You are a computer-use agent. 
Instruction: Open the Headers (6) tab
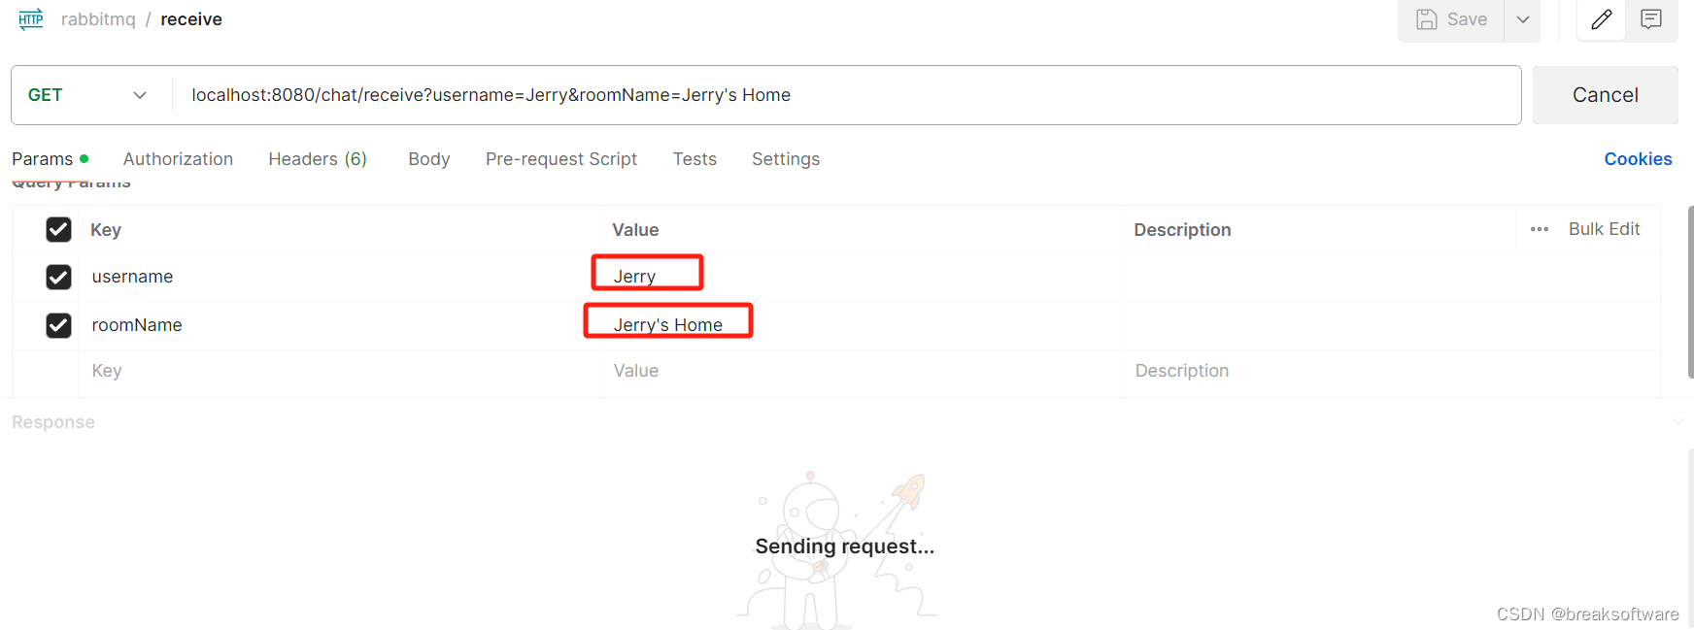[x=318, y=159]
